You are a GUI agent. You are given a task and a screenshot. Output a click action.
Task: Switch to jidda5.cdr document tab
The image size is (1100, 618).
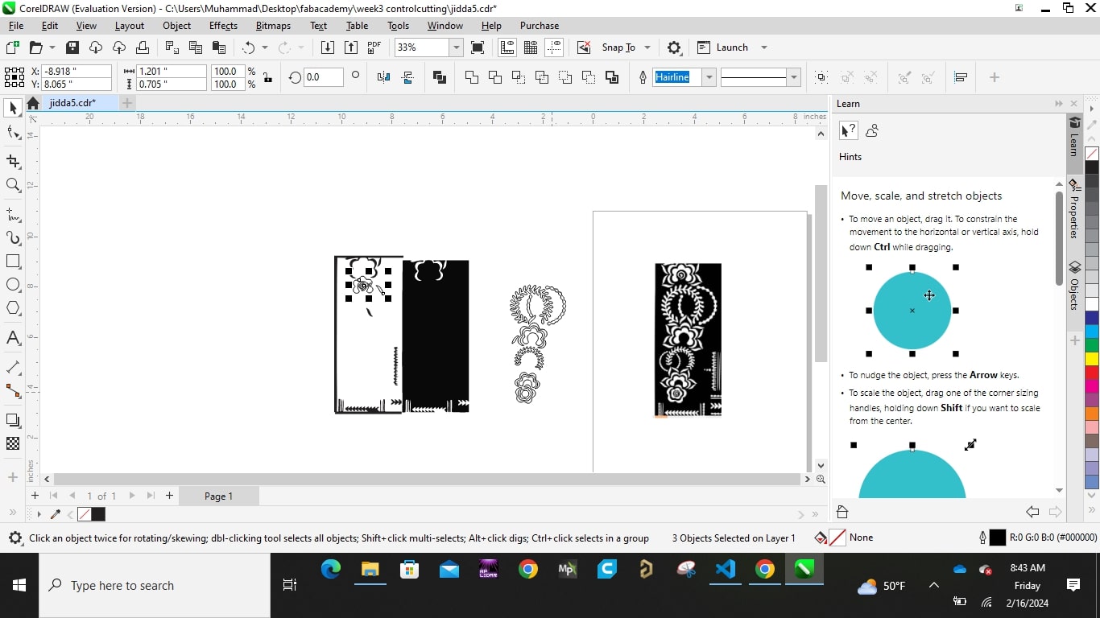pyautogui.click(x=72, y=103)
